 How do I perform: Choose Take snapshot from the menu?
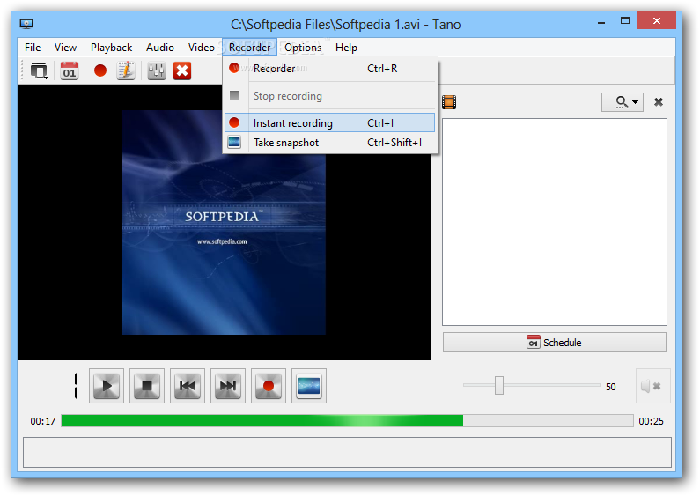point(329,143)
